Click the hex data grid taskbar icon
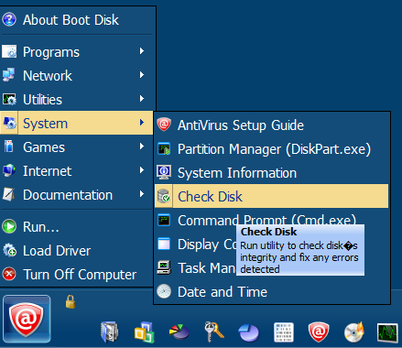The width and height of the screenshot is (402, 348). click(x=284, y=332)
